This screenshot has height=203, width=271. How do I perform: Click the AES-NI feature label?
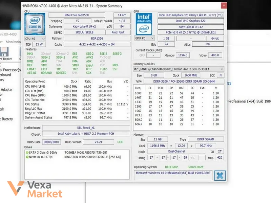tap(32, 73)
